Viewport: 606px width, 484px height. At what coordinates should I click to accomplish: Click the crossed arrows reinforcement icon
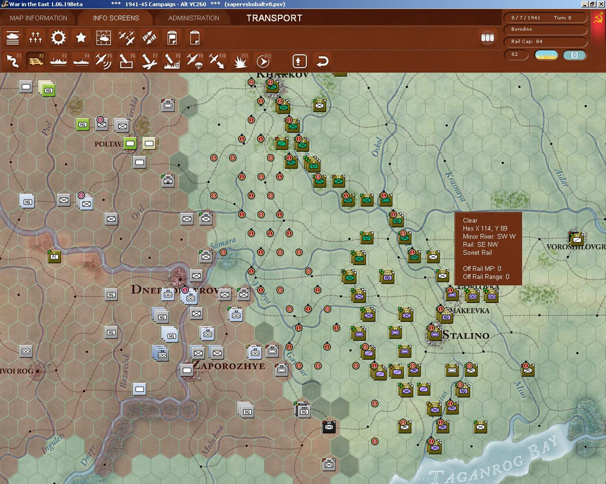tap(149, 38)
